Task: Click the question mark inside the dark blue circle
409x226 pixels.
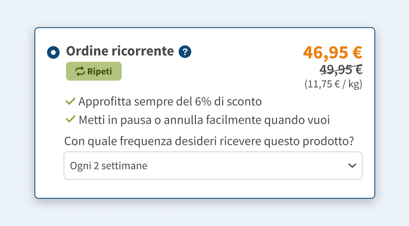Action: (185, 52)
